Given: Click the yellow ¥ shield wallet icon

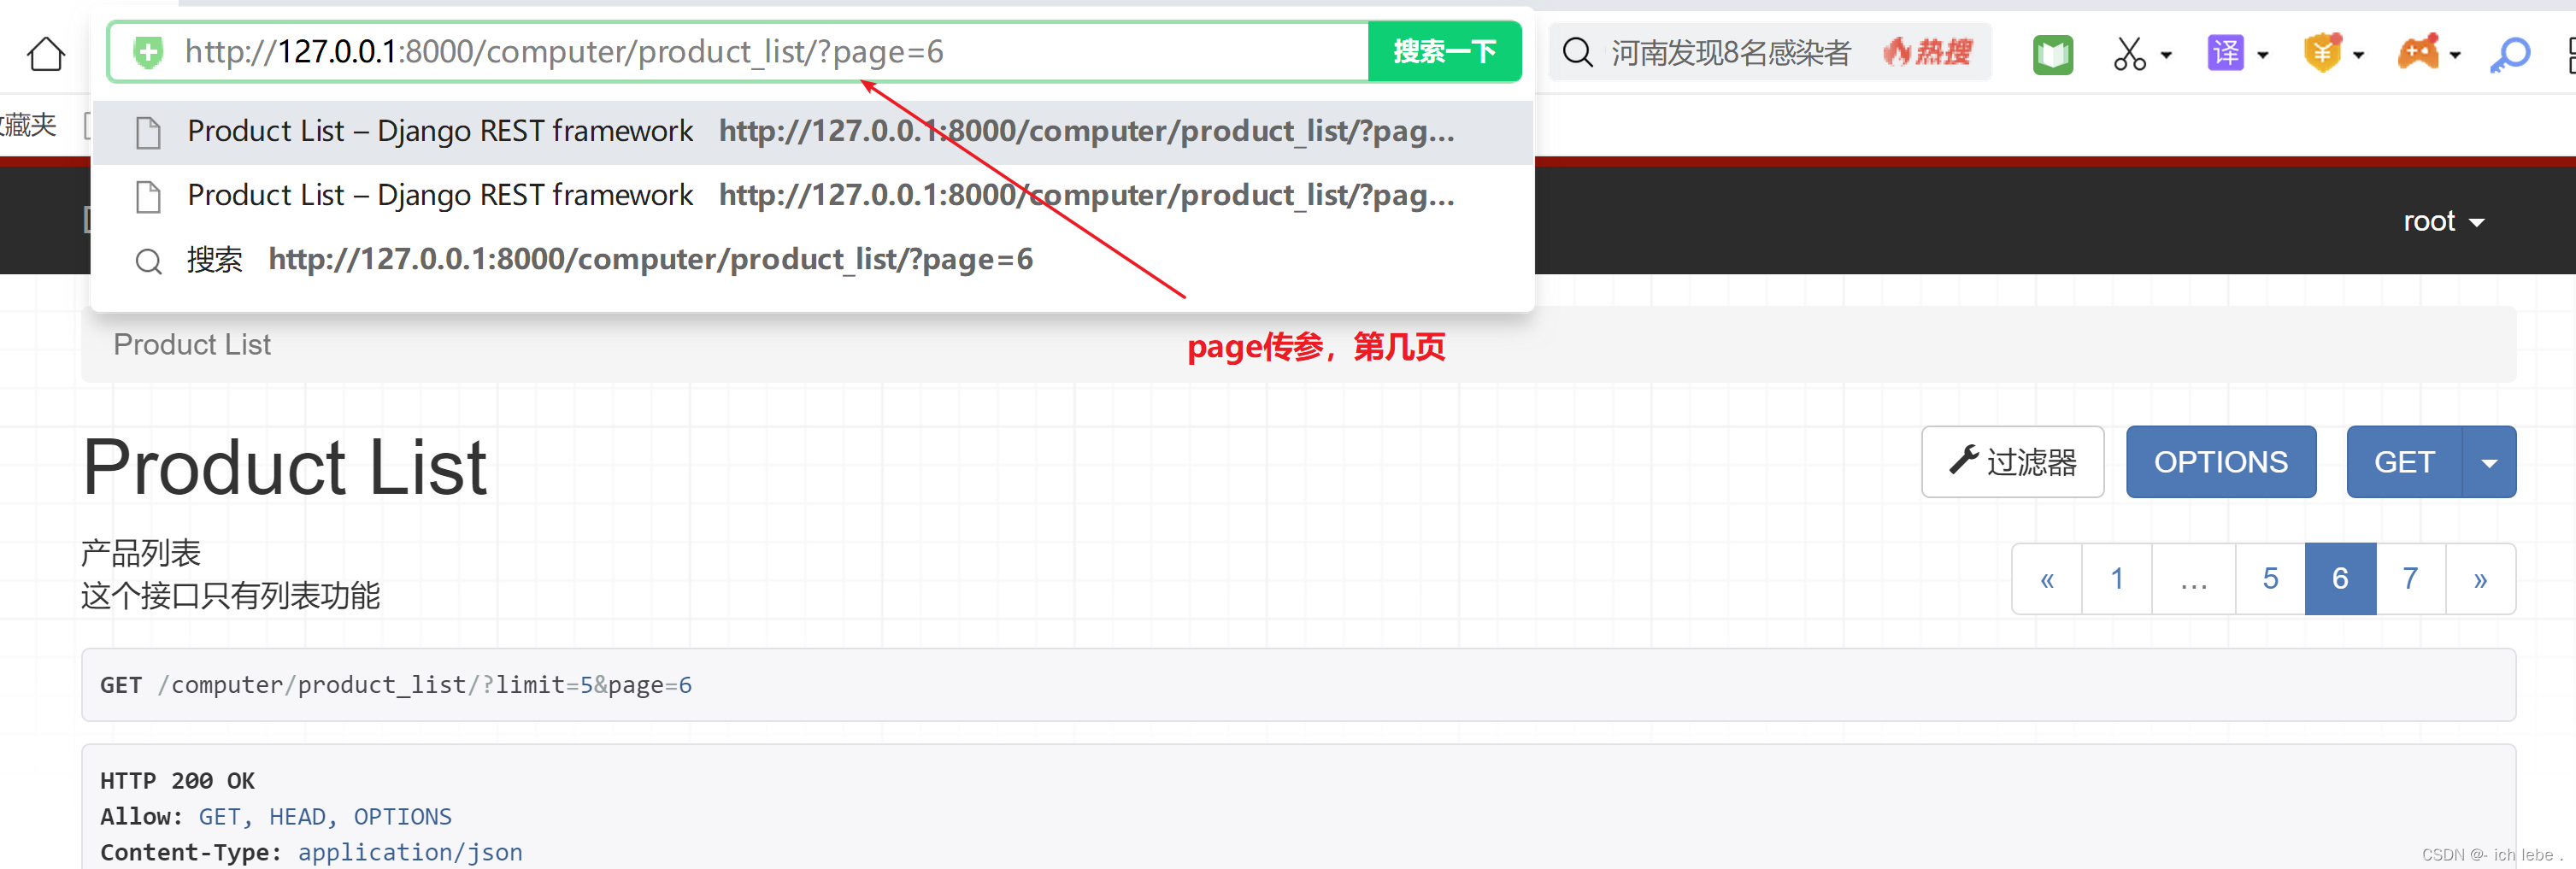Looking at the screenshot, I should (x=2322, y=53).
